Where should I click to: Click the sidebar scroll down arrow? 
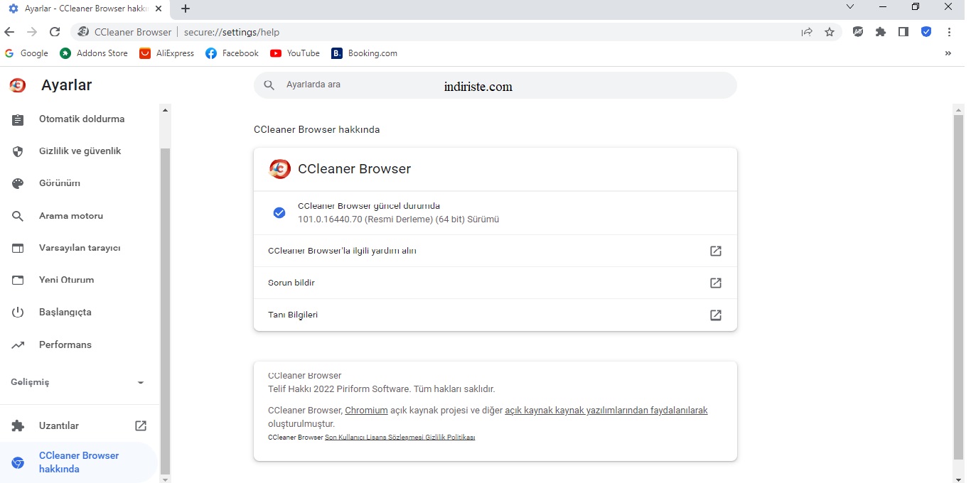(x=166, y=479)
